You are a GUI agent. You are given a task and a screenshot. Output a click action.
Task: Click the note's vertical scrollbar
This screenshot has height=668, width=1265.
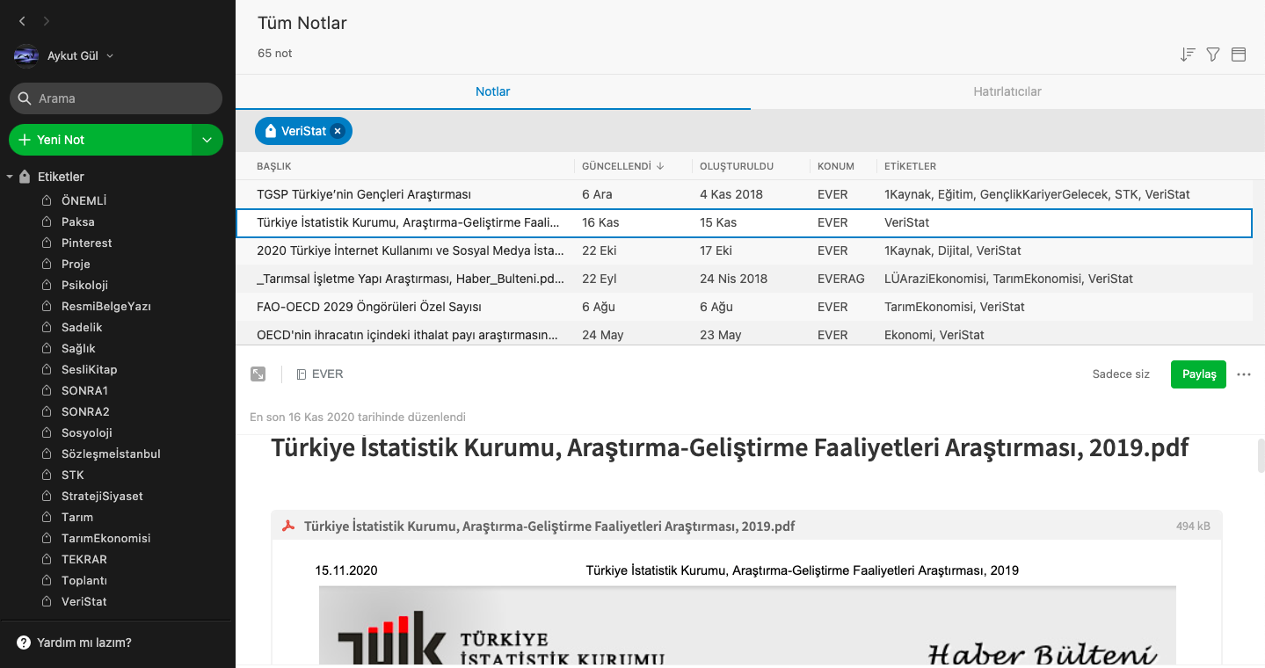[x=1261, y=457]
